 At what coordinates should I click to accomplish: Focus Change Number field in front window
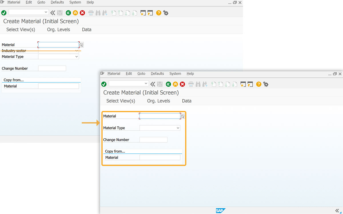tap(153, 140)
